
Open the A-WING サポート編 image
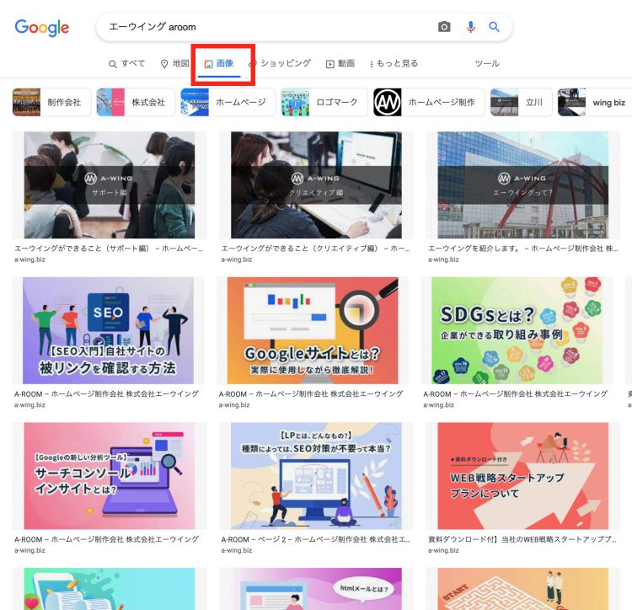[x=110, y=185]
